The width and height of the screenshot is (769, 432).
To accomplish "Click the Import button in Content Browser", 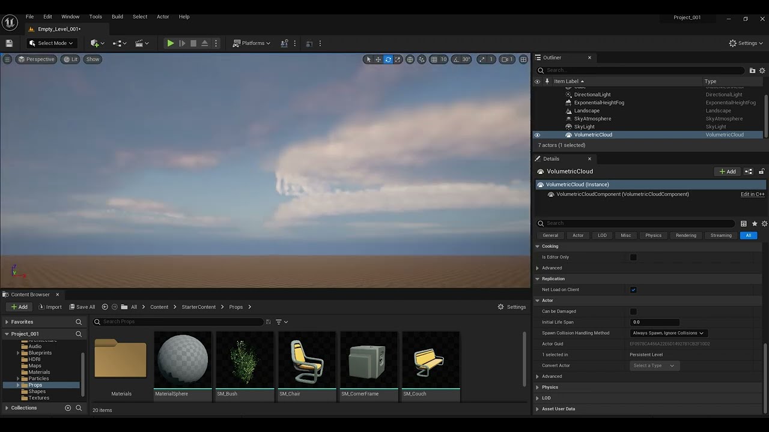I will 50,307.
